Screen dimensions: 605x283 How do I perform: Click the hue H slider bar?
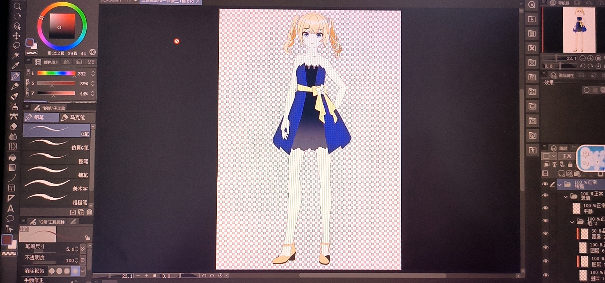(56, 73)
